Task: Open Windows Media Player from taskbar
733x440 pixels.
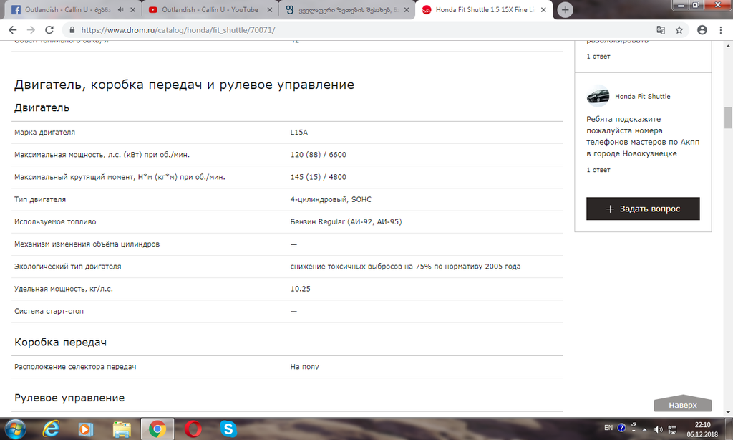Action: 86,429
